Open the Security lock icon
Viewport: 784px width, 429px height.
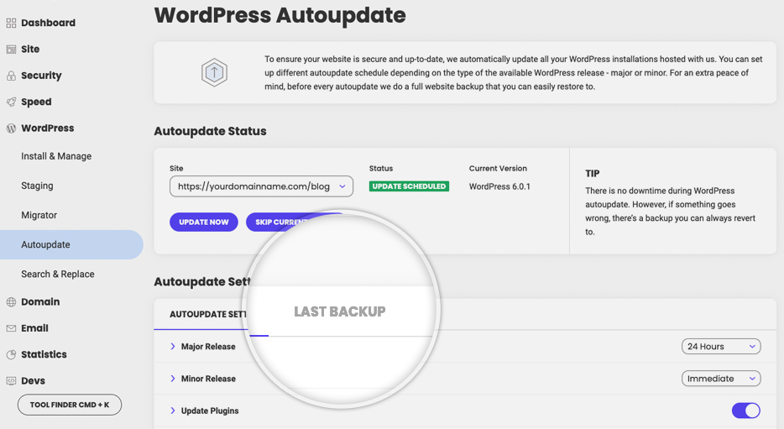pos(11,76)
